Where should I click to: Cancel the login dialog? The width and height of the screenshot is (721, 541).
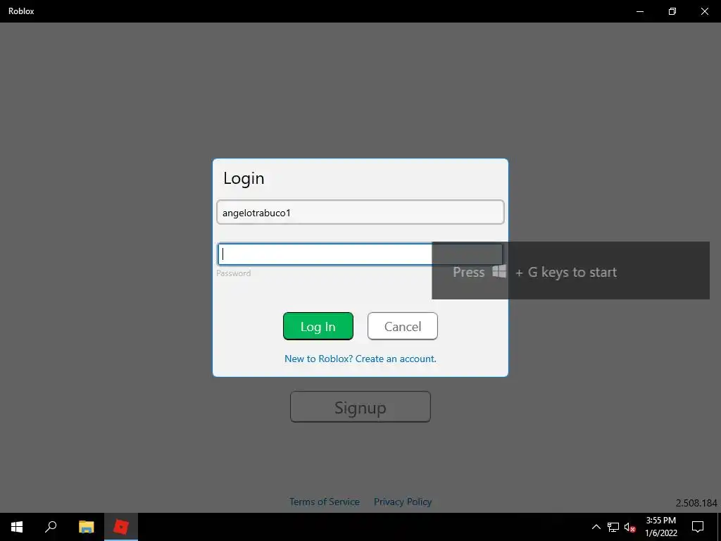pyautogui.click(x=402, y=326)
